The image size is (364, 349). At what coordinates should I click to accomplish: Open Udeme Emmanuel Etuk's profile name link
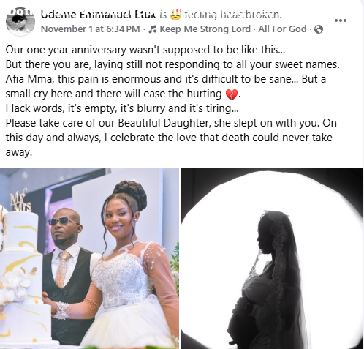coord(99,15)
